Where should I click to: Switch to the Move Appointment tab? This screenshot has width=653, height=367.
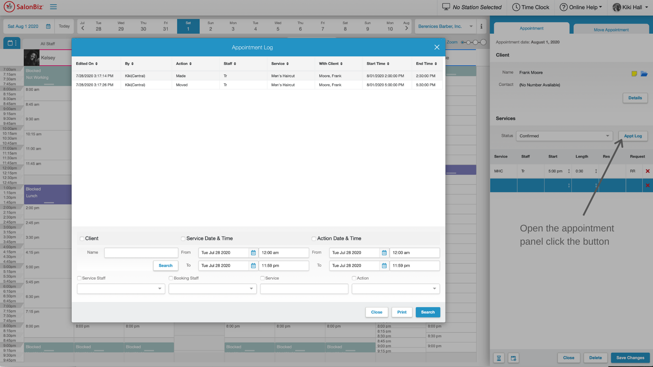(x=611, y=30)
